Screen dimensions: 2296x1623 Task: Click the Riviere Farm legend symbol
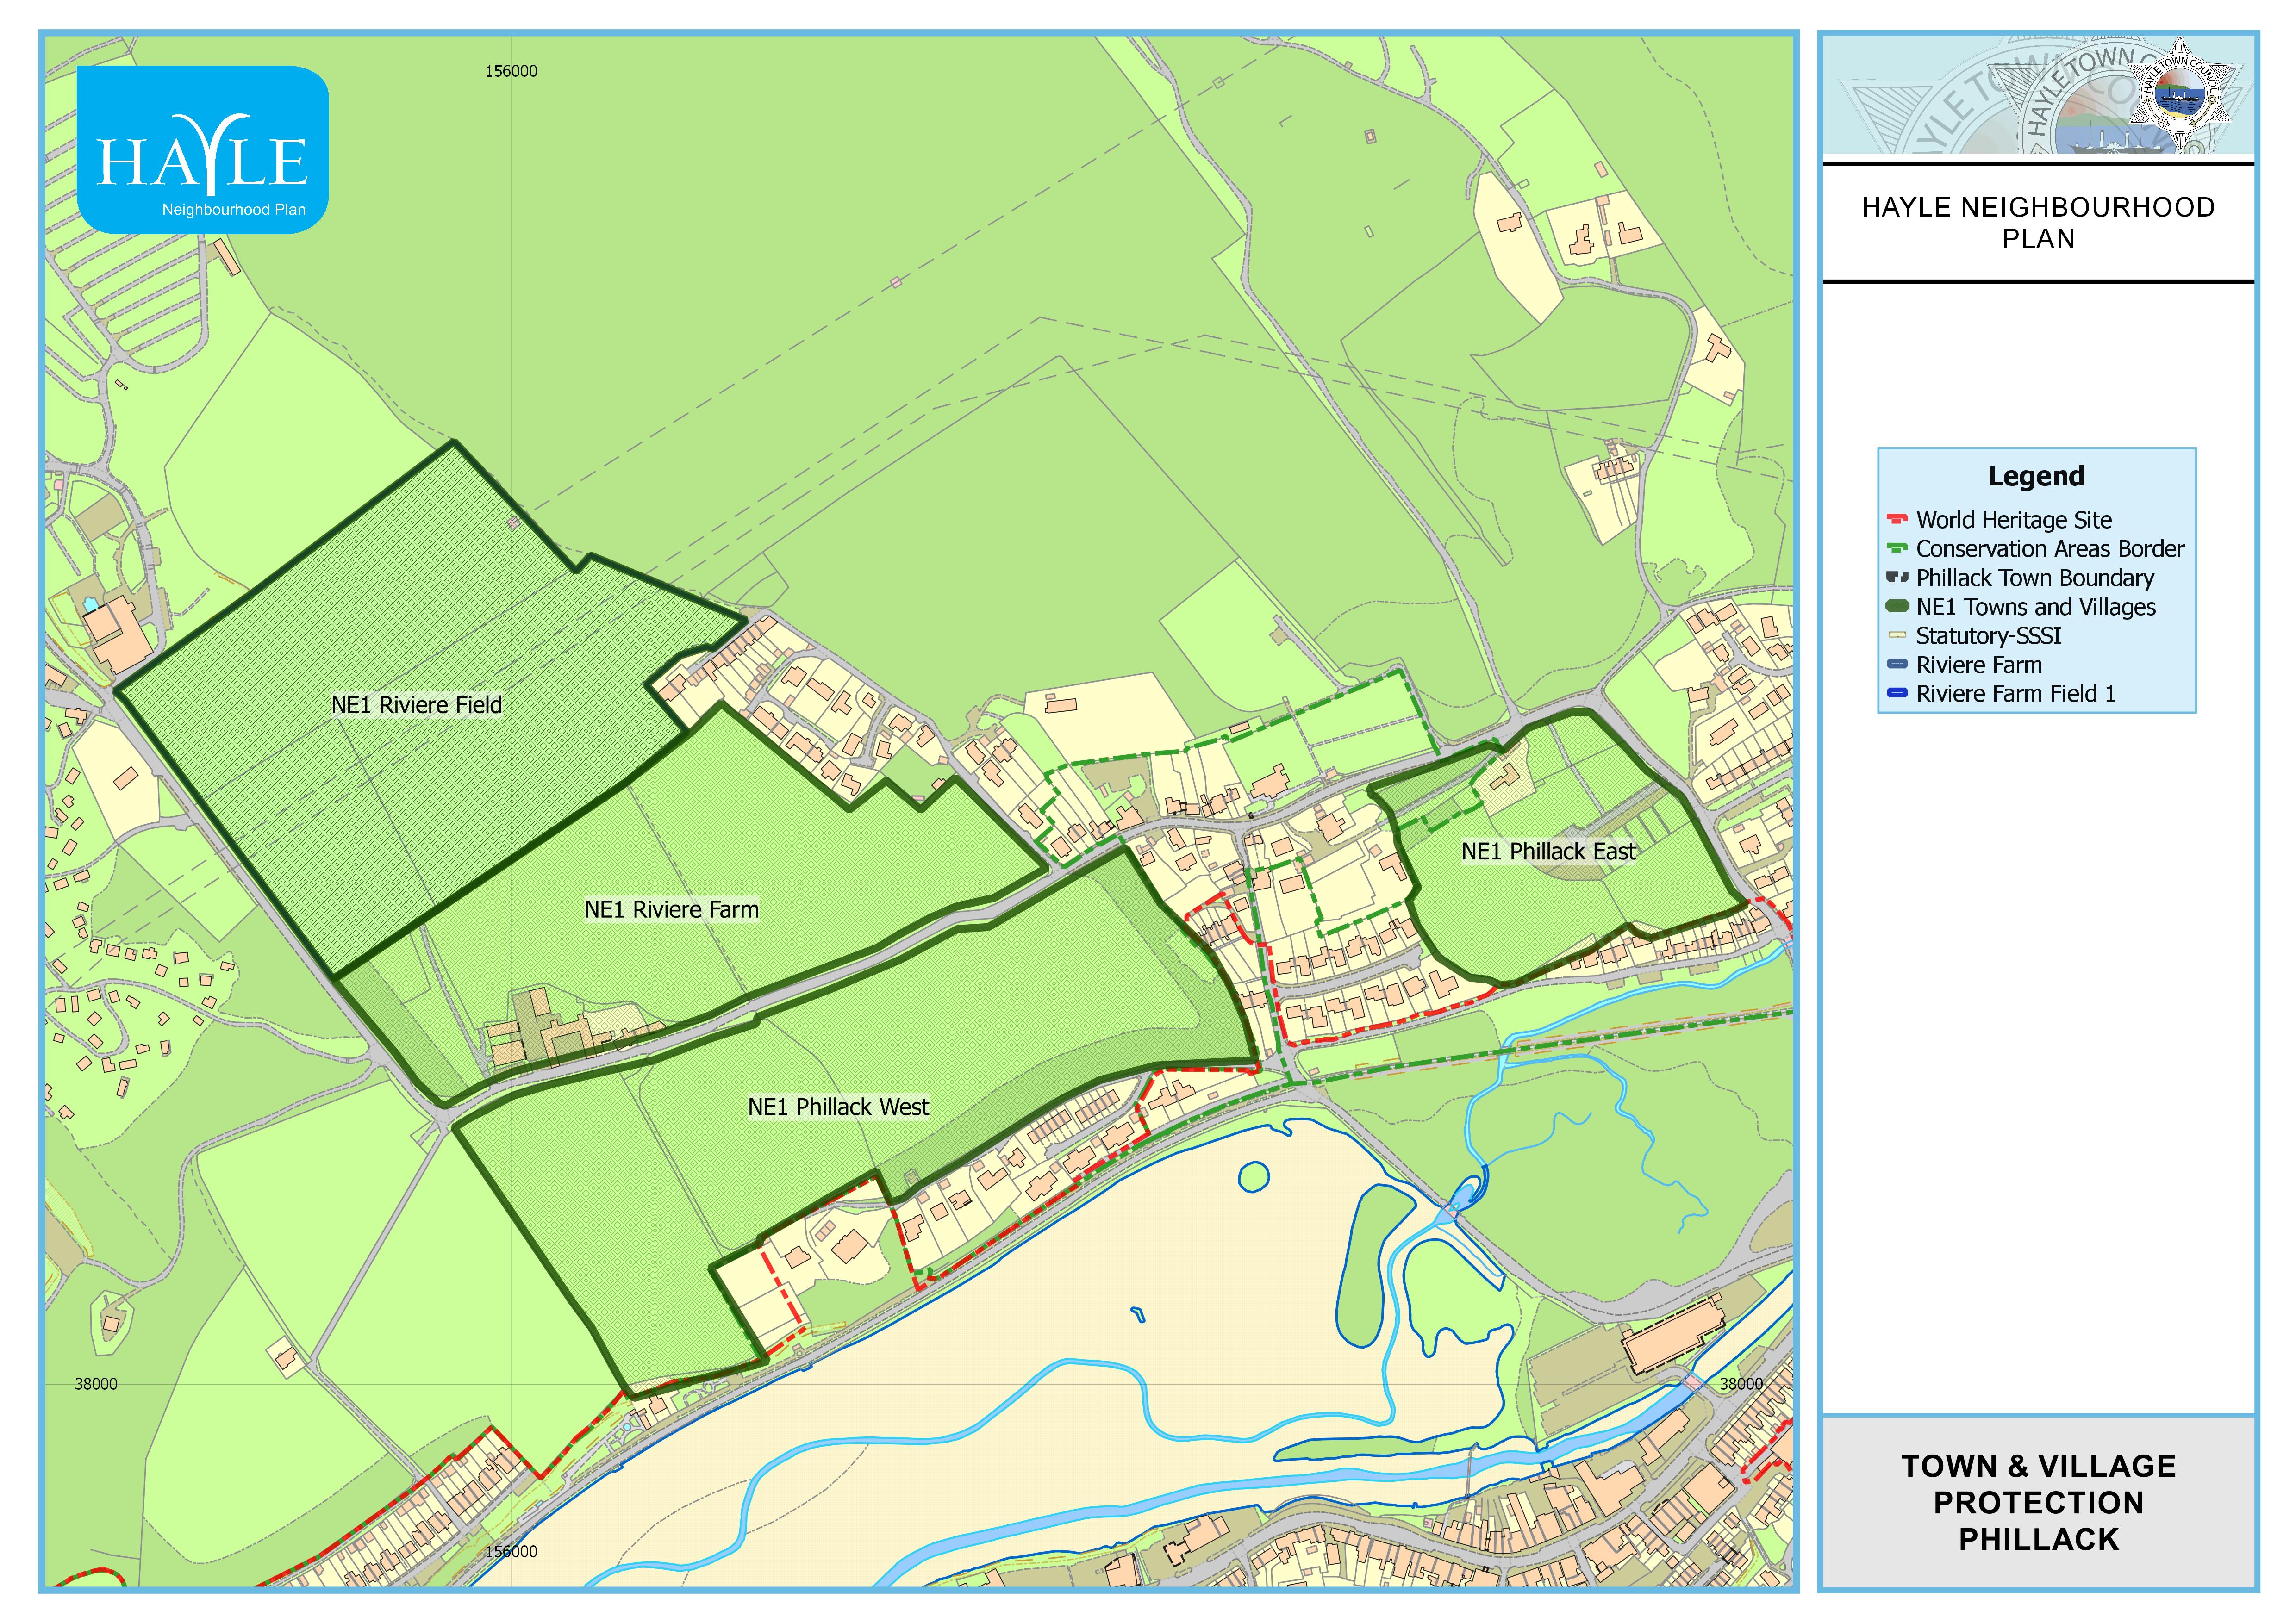point(1896,665)
